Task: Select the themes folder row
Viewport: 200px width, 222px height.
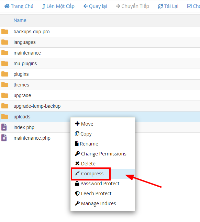Action: point(100,85)
